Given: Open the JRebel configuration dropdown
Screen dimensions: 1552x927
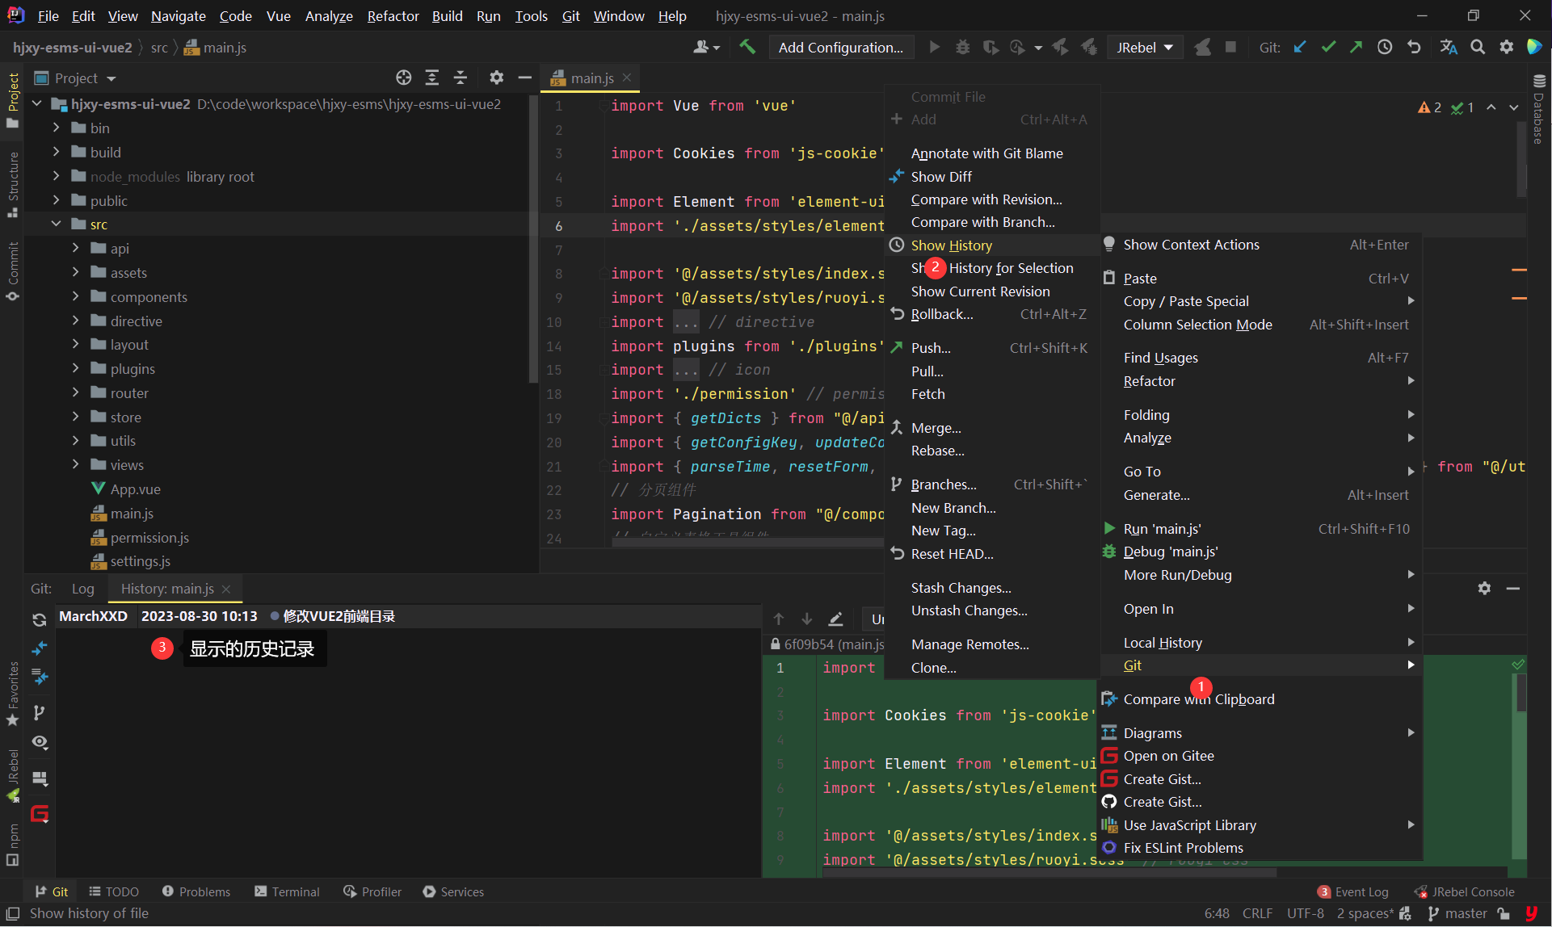Looking at the screenshot, I should [x=1145, y=47].
